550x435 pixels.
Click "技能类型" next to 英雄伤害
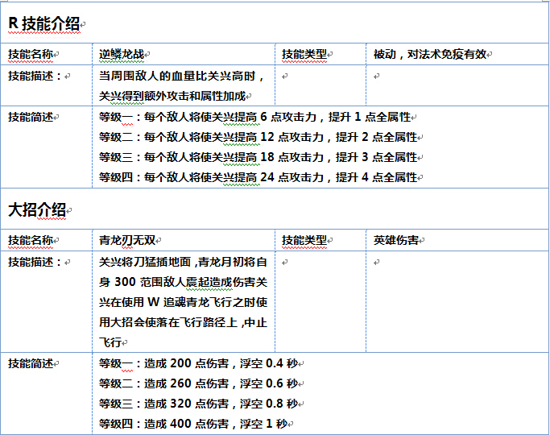click(x=304, y=240)
